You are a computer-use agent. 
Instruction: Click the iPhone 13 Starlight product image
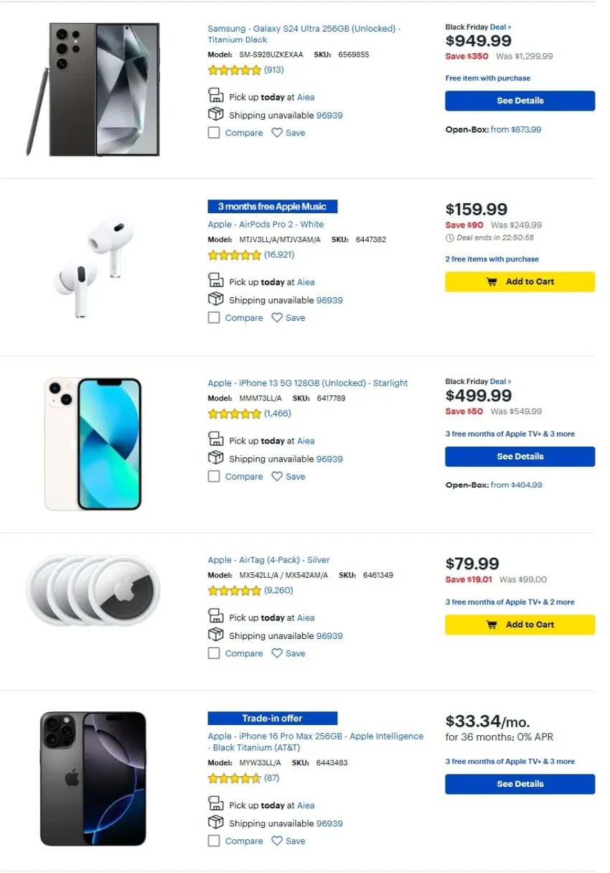(93, 444)
